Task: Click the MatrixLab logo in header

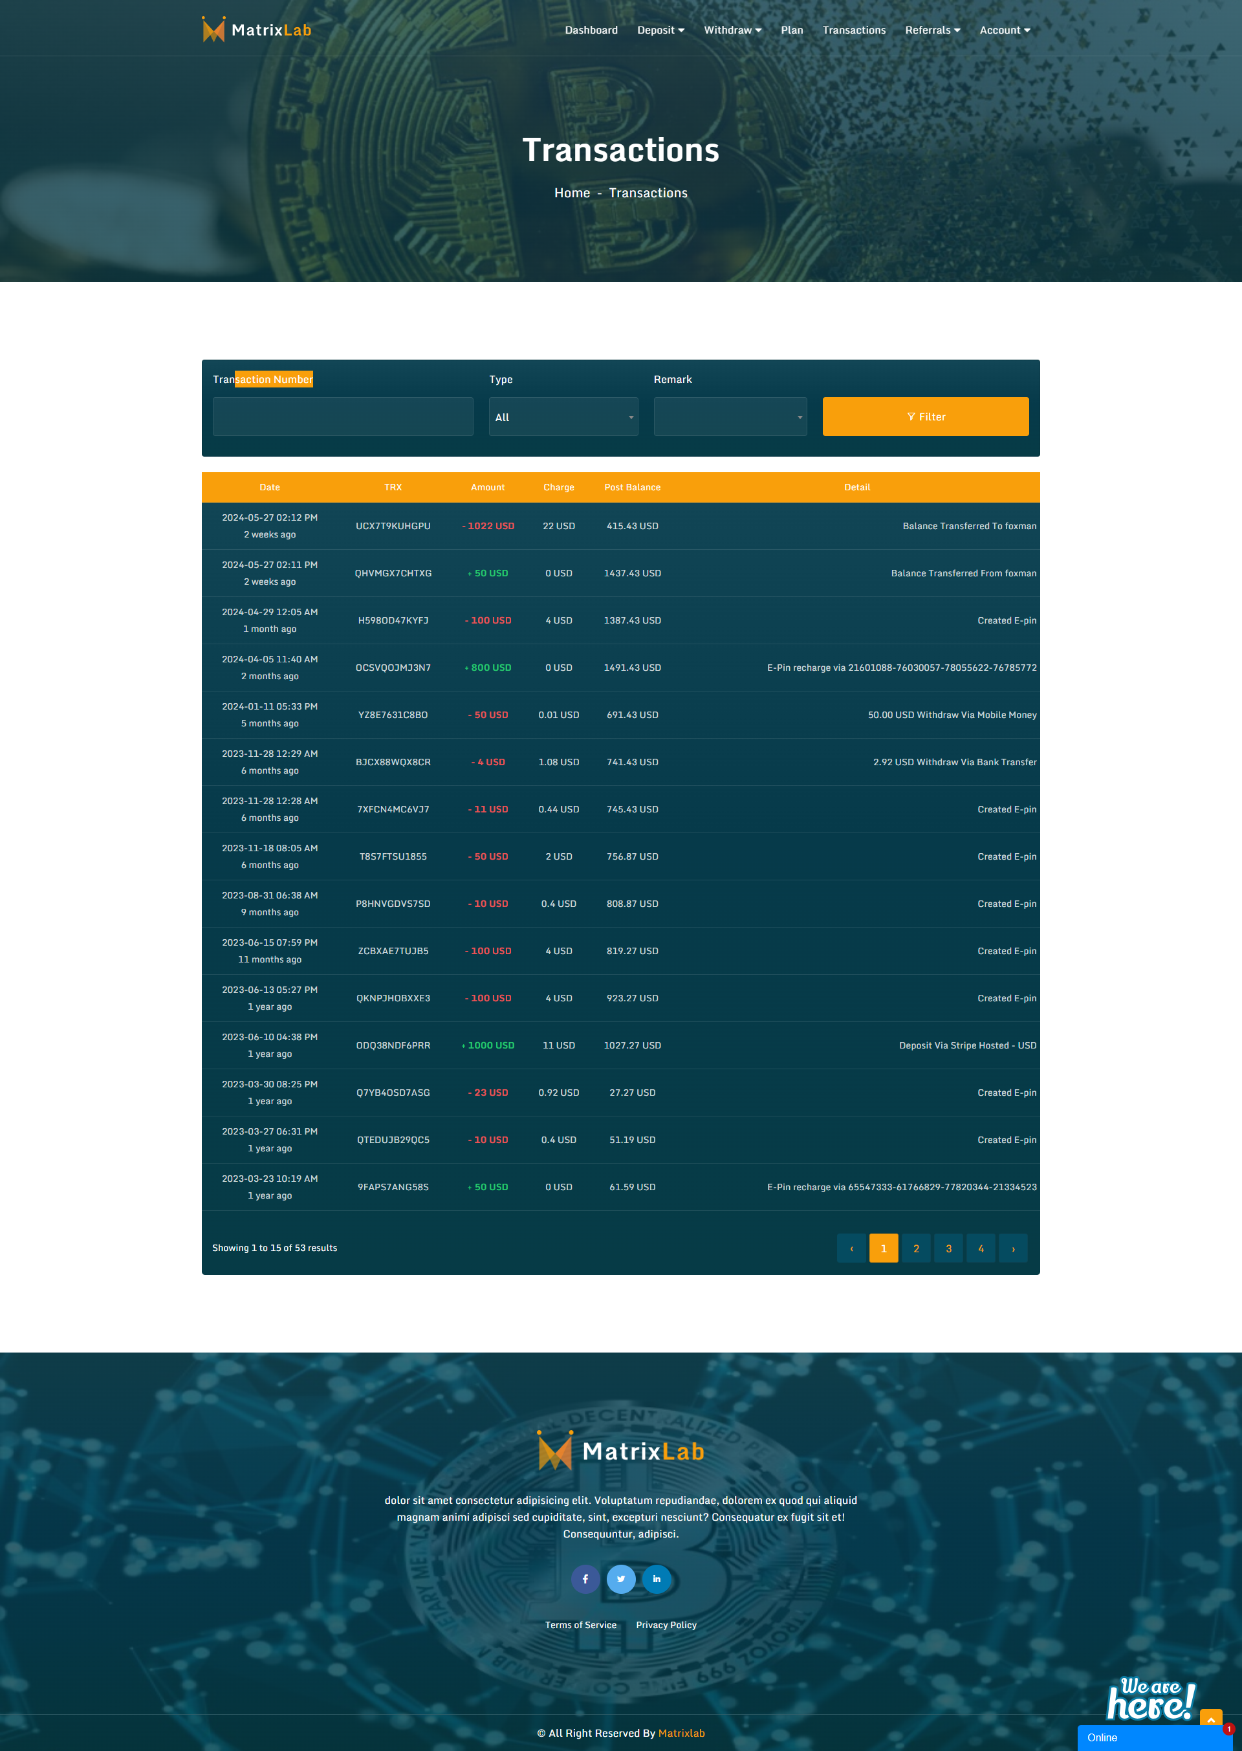Action: click(x=256, y=30)
